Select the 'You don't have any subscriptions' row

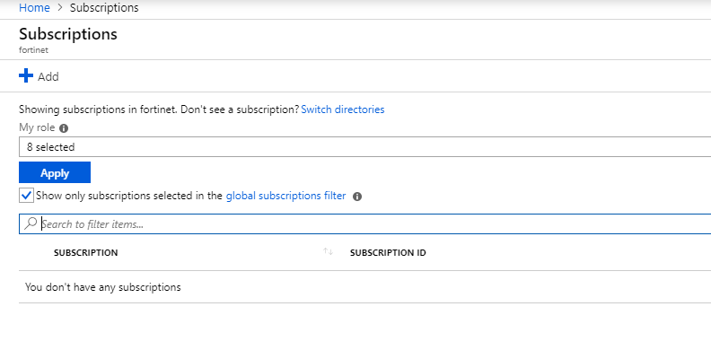coord(103,287)
